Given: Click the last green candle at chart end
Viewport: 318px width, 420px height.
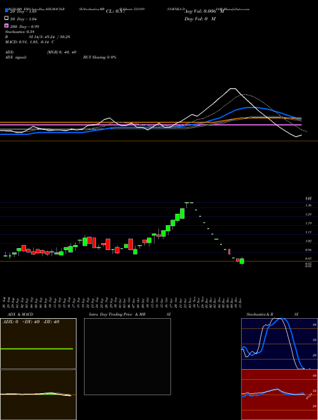Looking at the screenshot, I should pos(242,261).
